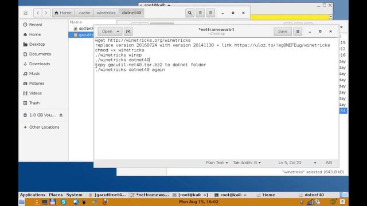This screenshot has width=367, height=206.
Task: Click winetricks breadcrumb in path bar
Action: click(106, 13)
